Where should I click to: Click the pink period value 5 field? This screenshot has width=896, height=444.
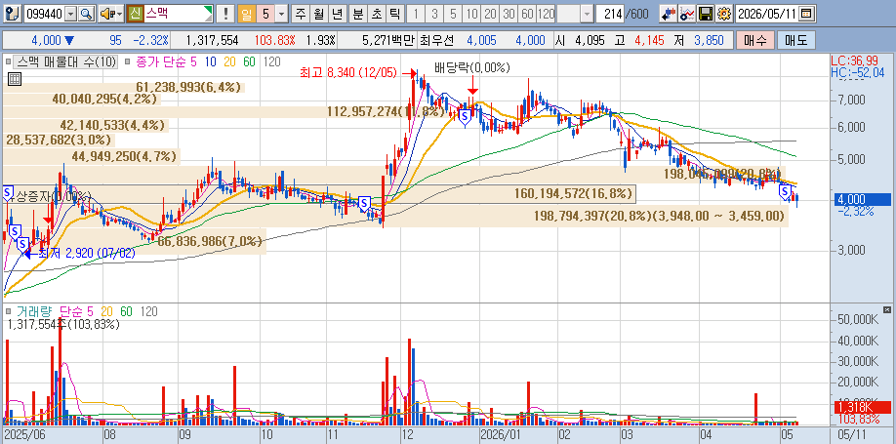[265, 14]
